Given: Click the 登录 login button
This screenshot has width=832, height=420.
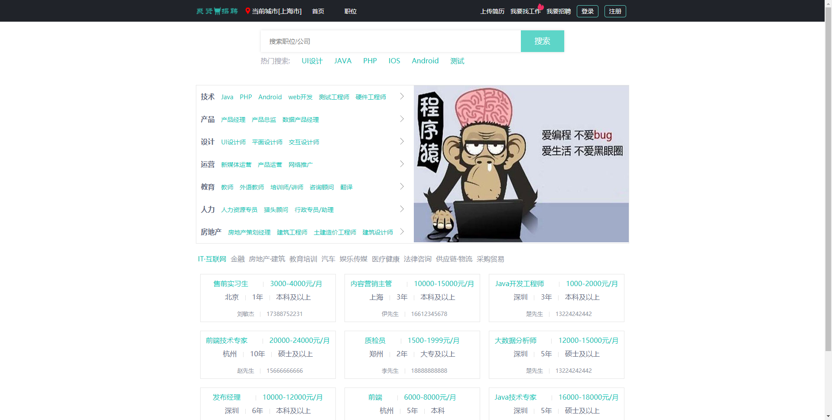Looking at the screenshot, I should pyautogui.click(x=587, y=11).
